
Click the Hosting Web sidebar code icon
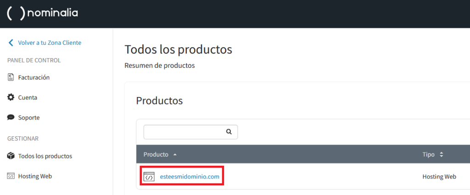[11, 176]
